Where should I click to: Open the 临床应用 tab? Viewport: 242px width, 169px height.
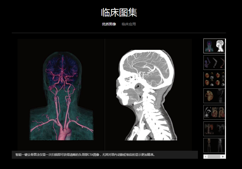129,24
